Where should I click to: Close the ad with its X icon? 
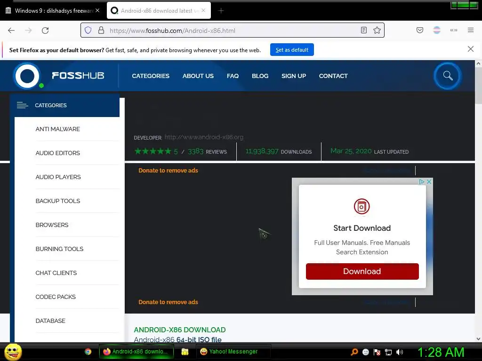[x=429, y=182]
